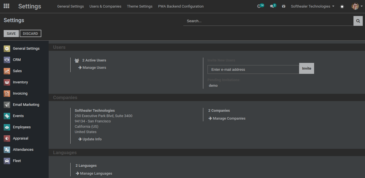
Task: Select the Email Marketing label in sidebar
Action: pyautogui.click(x=26, y=105)
